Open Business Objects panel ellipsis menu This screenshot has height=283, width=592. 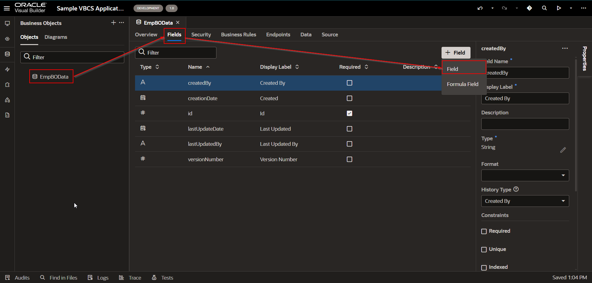tap(121, 23)
